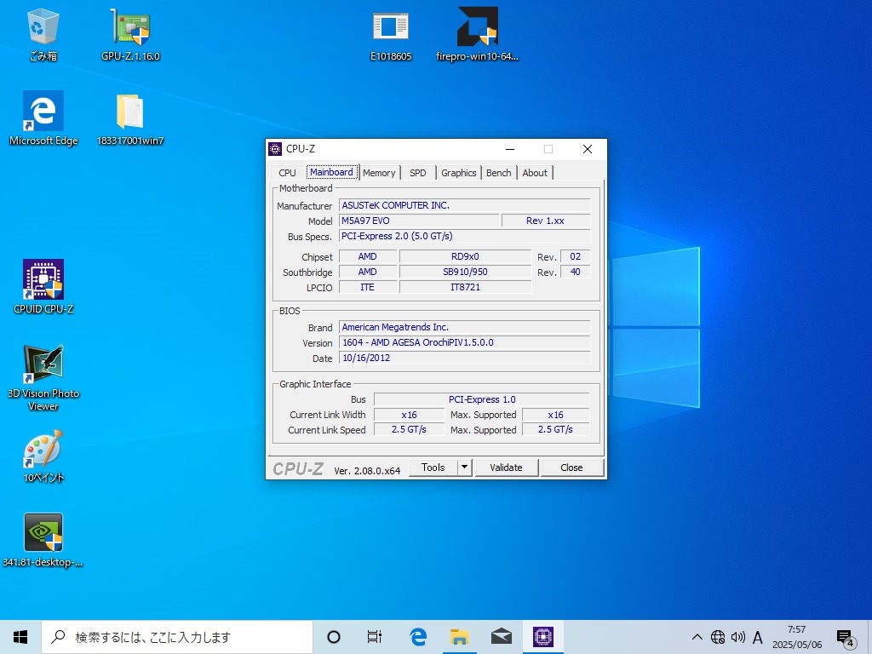Image resolution: width=872 pixels, height=654 pixels.
Task: Click bus specs PCI-Express 2.0 value
Action: (x=464, y=237)
